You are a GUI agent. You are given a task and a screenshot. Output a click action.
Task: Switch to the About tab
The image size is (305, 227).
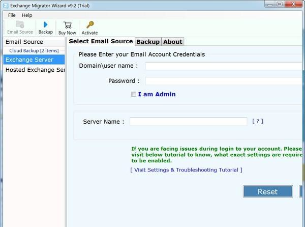point(173,42)
